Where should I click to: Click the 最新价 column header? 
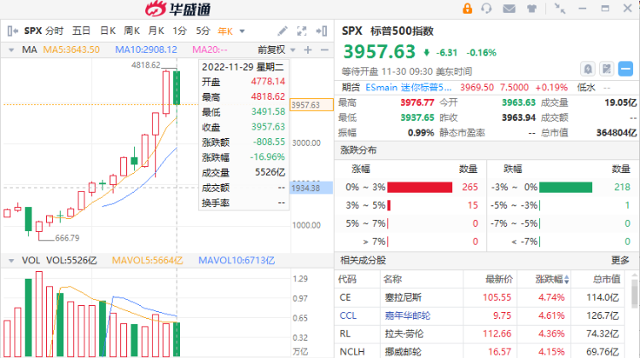[499, 280]
